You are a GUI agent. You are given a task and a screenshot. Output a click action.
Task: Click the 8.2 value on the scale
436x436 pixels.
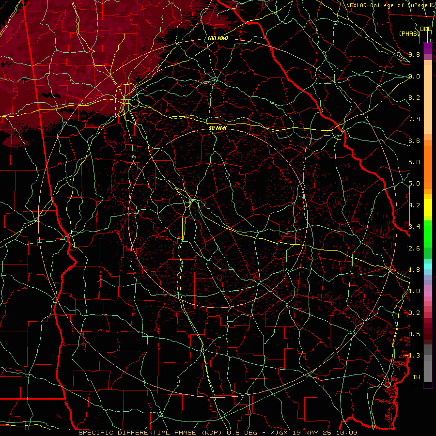coord(414,97)
